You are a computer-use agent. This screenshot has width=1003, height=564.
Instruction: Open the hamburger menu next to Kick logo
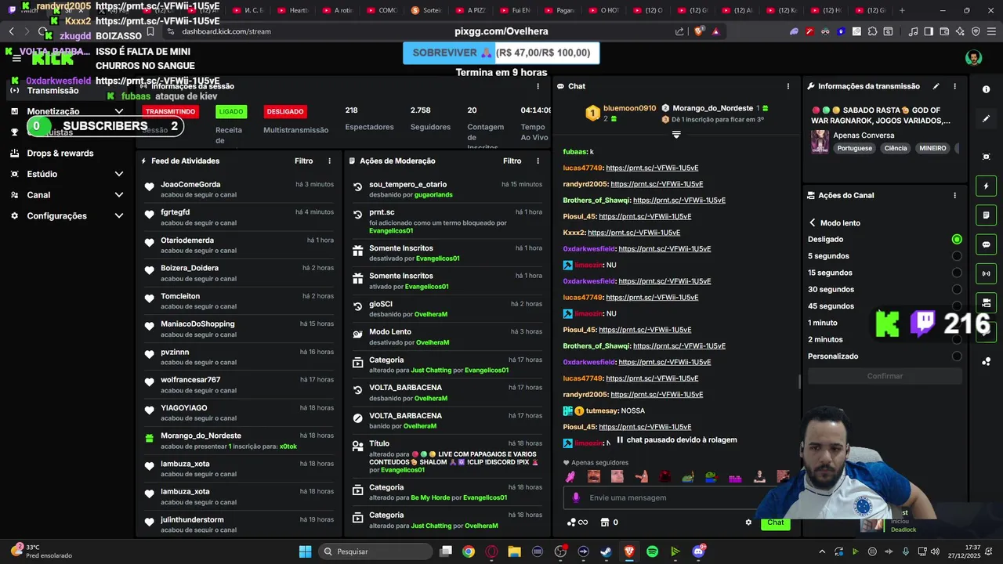tap(16, 58)
